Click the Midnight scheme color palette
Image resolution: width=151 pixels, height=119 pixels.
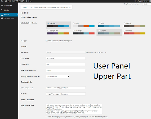point(84,33)
